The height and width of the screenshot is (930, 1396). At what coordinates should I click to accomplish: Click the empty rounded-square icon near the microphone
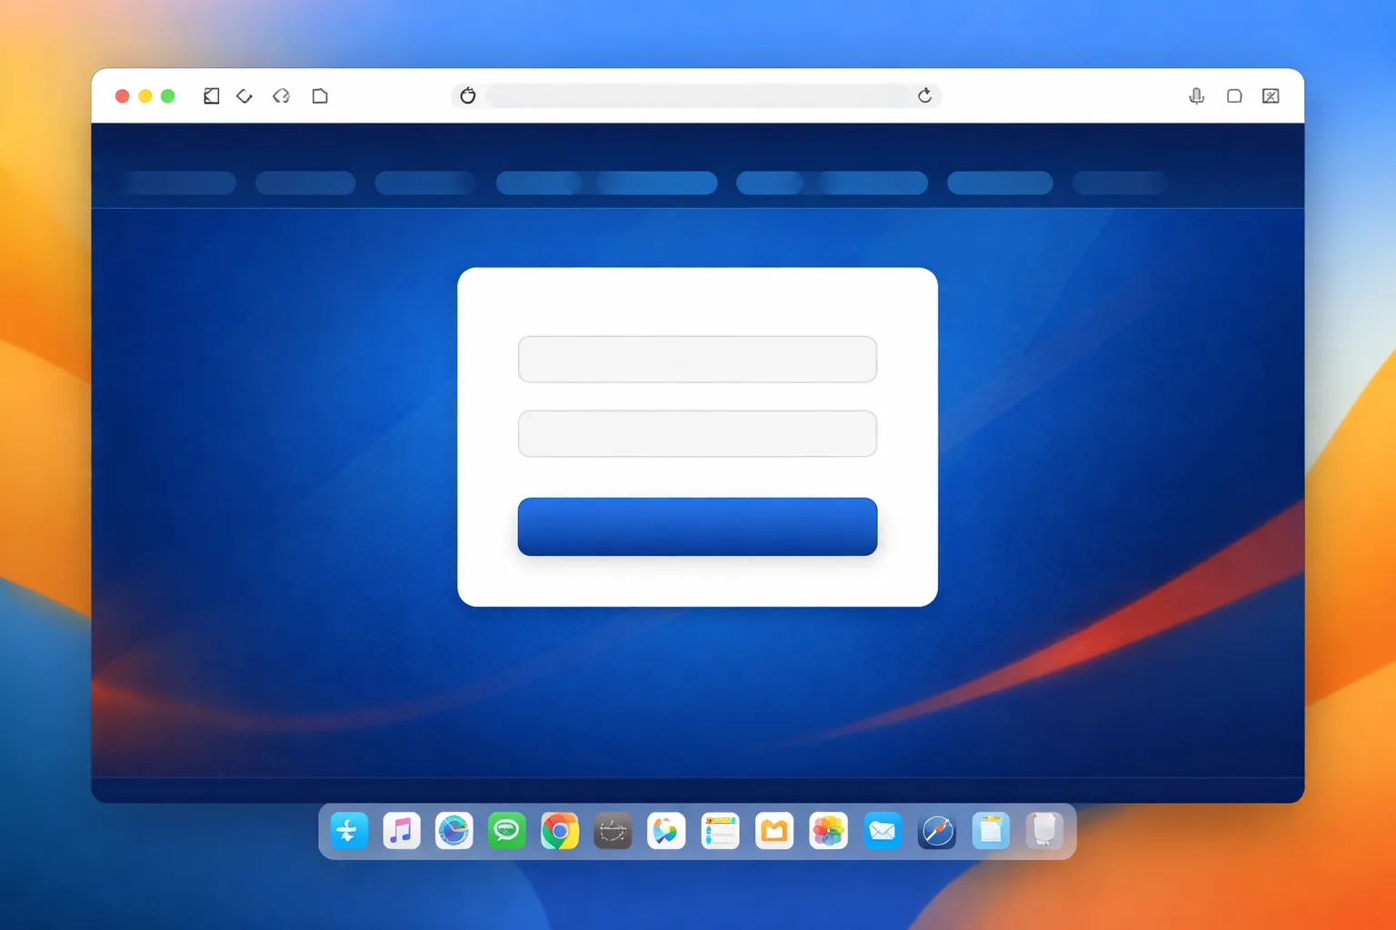tap(1234, 96)
